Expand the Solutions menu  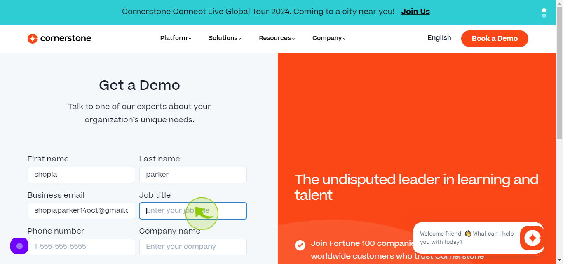tap(225, 38)
